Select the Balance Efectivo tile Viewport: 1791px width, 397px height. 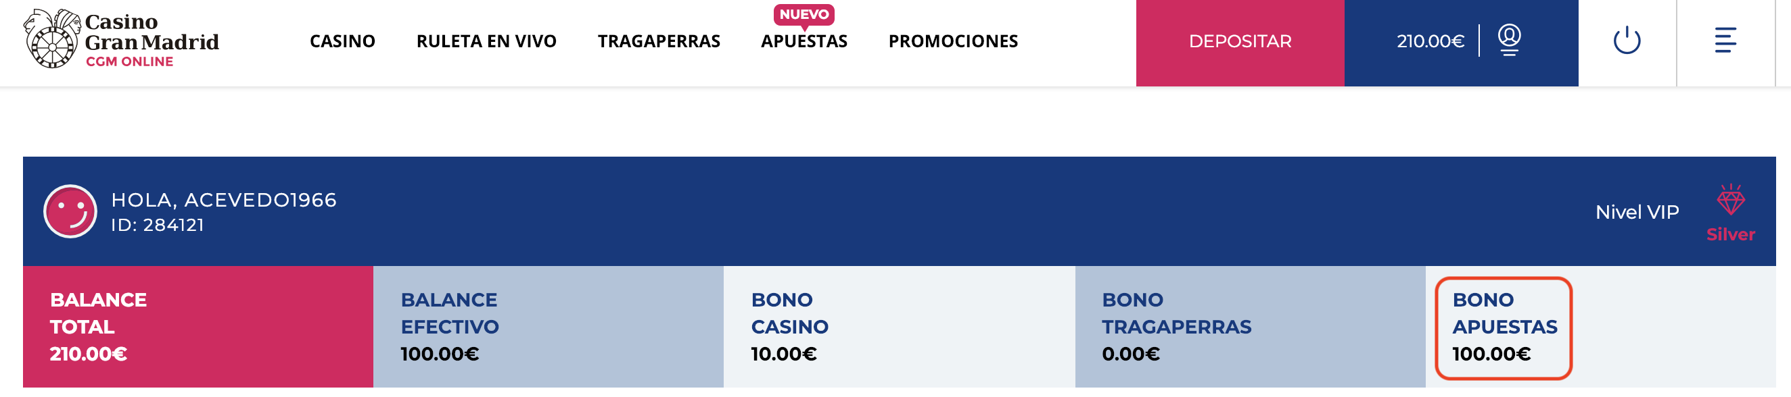point(548,326)
